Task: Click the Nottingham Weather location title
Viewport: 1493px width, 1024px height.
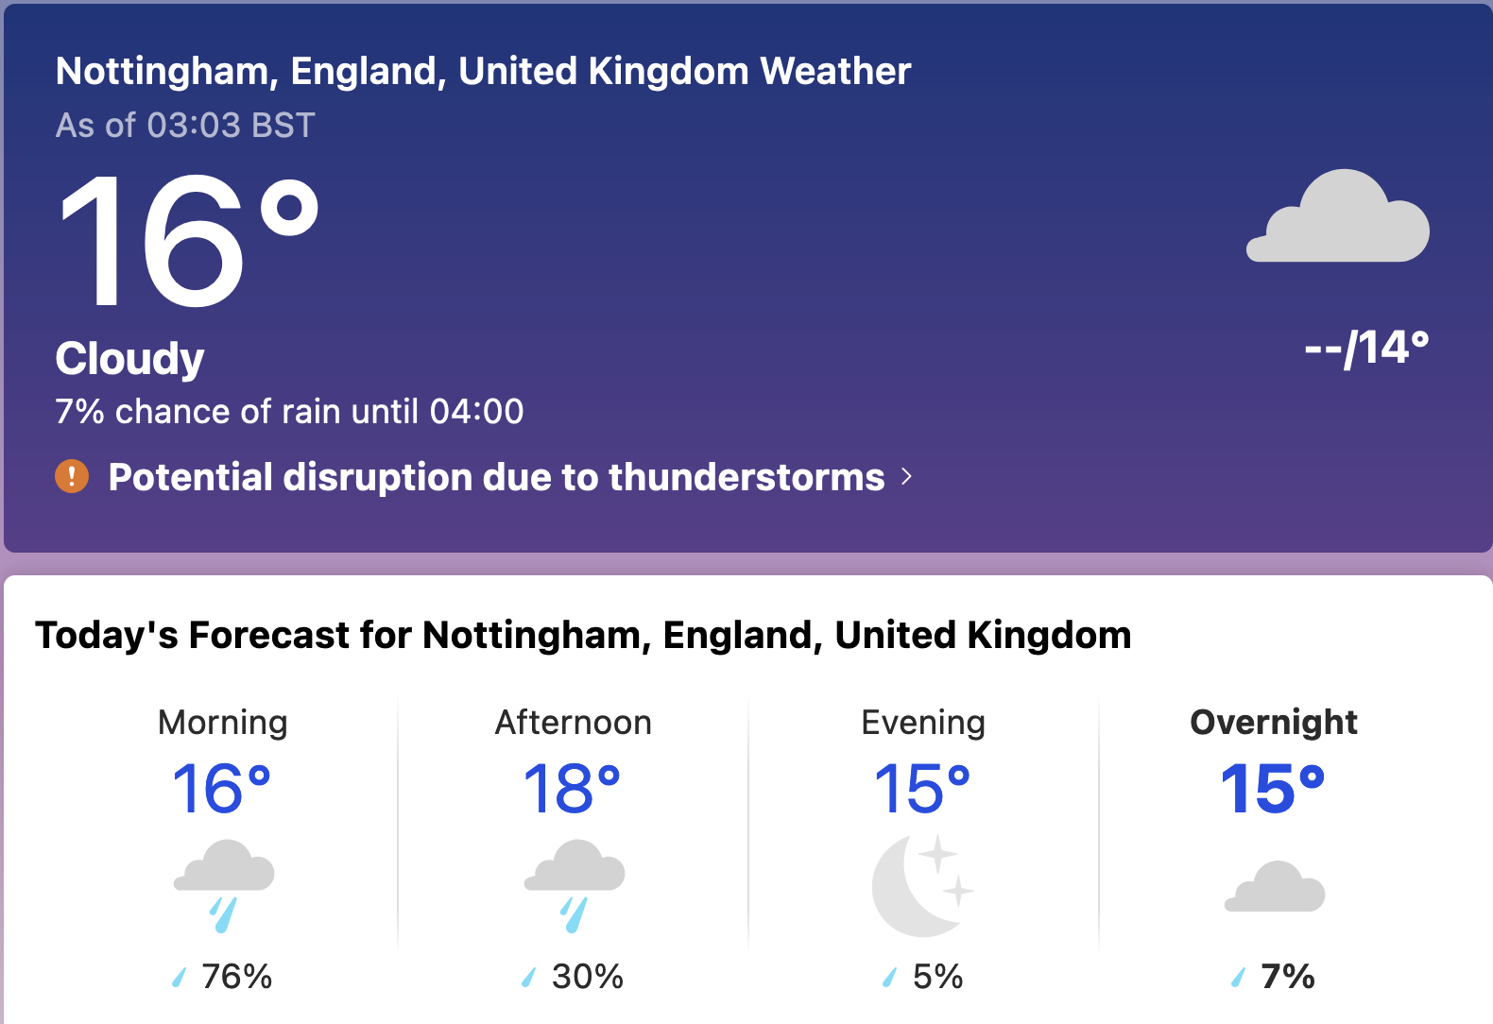Action: coord(483,72)
